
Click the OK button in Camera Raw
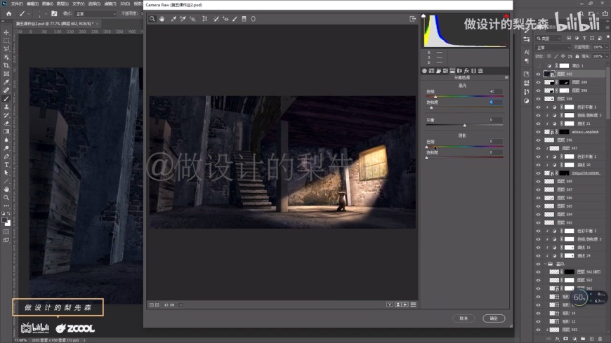494,318
